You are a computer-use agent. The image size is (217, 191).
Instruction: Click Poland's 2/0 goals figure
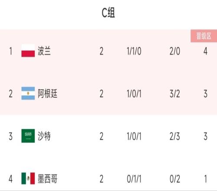point(175,51)
